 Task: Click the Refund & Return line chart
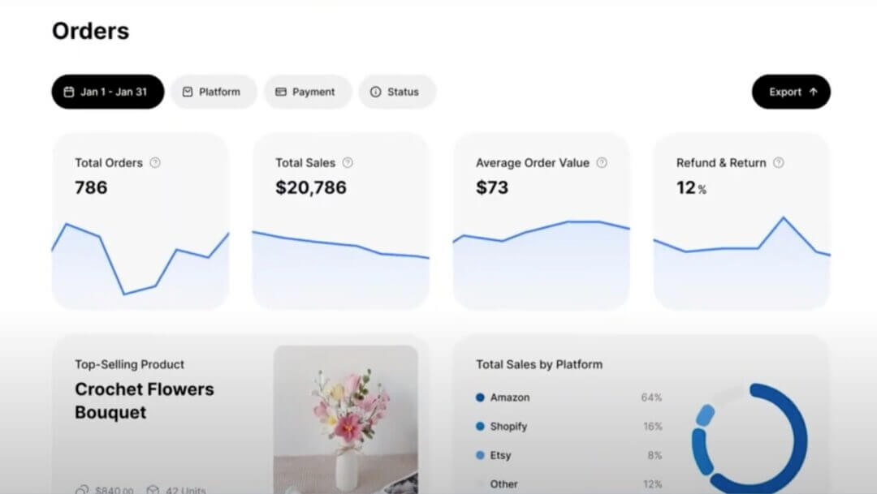pyautogui.click(x=741, y=261)
